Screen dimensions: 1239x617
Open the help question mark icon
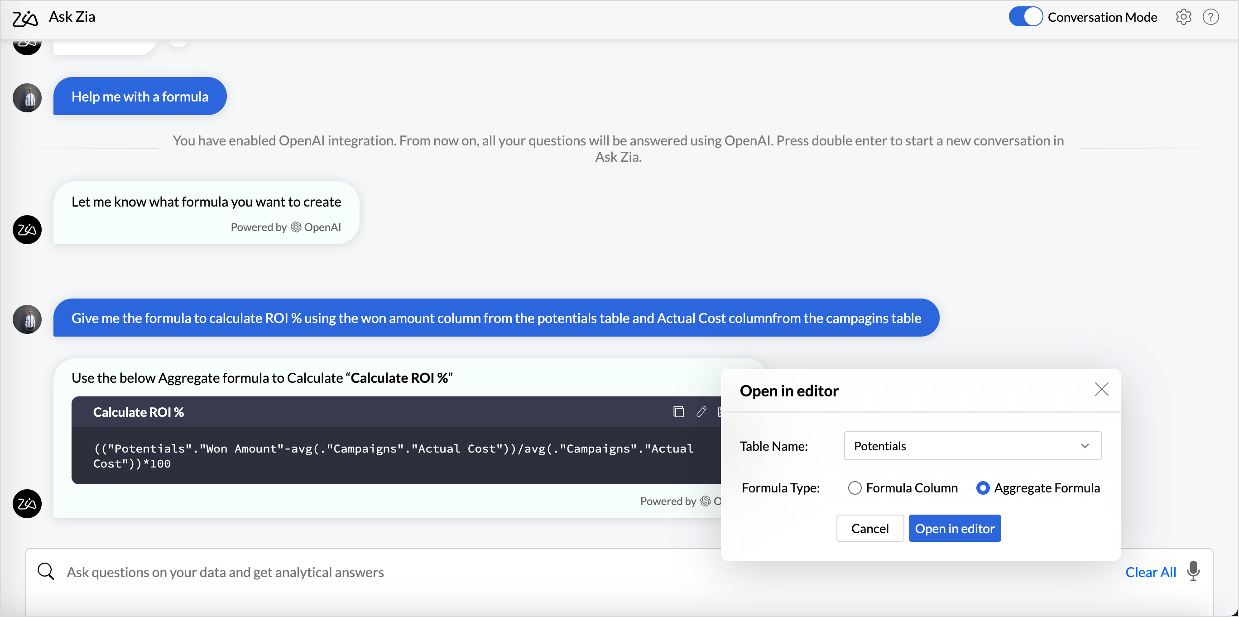click(x=1210, y=17)
